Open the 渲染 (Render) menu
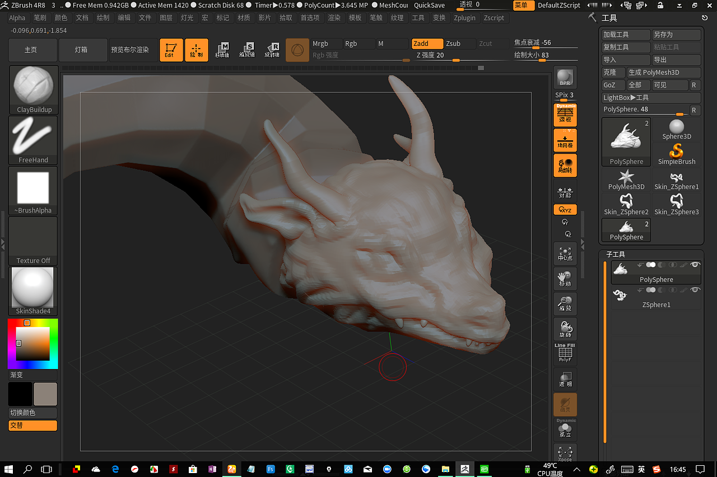The image size is (717, 477). (334, 17)
